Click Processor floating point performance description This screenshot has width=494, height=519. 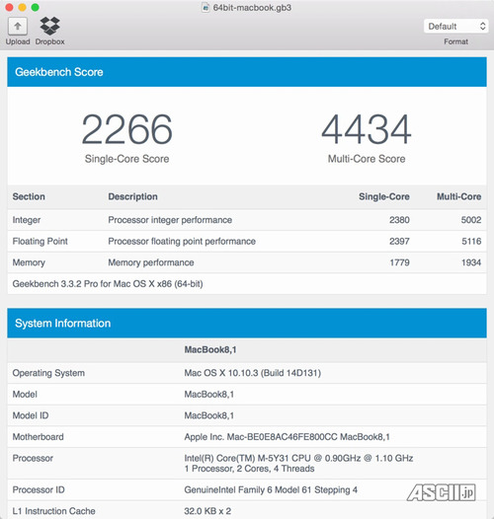point(182,242)
